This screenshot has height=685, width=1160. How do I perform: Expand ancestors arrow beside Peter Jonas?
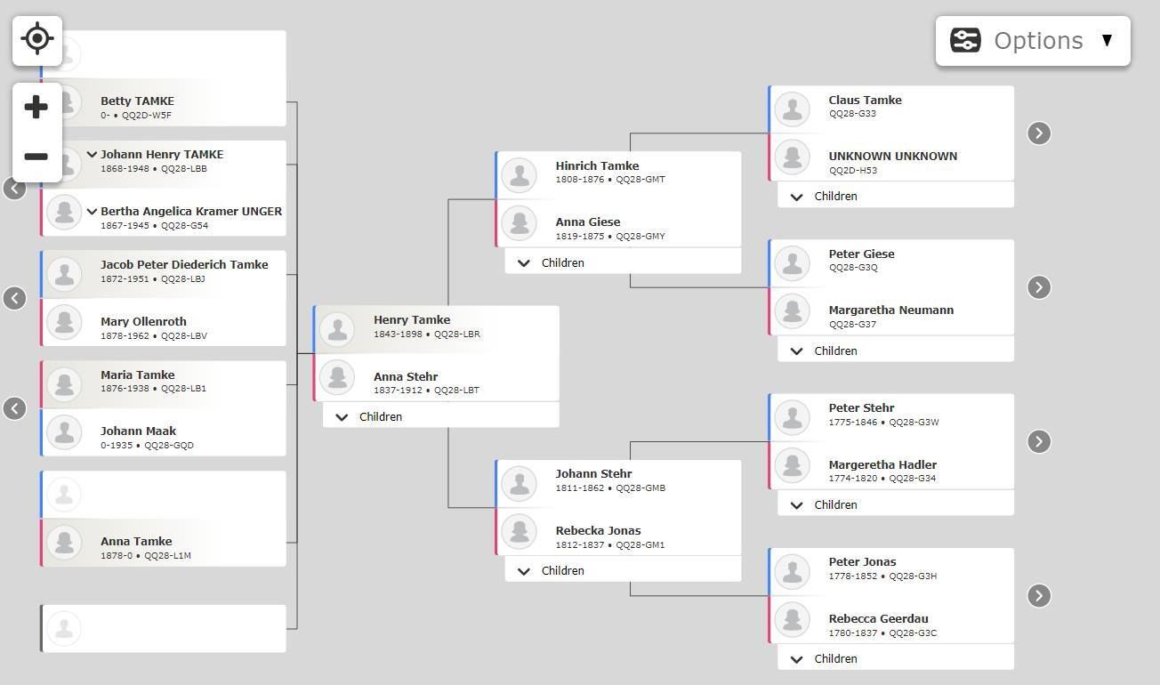[1039, 595]
